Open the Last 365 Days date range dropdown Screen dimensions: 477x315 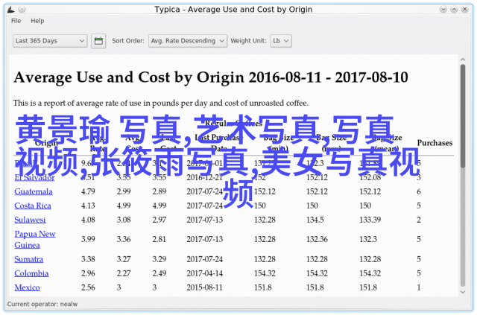coord(49,41)
